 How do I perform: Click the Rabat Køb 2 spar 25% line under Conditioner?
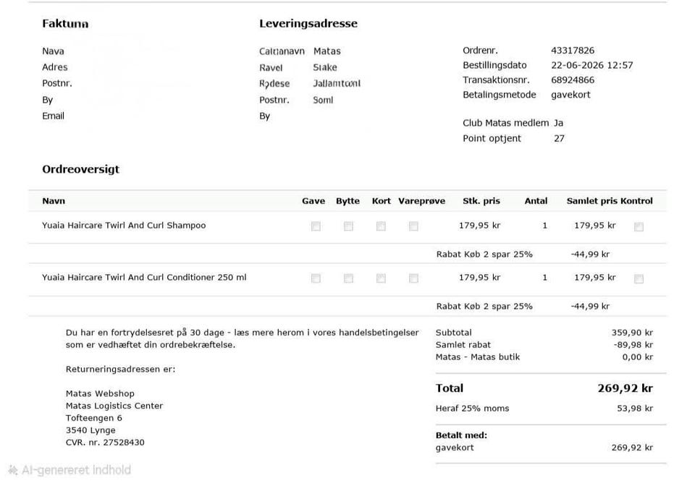tap(484, 306)
